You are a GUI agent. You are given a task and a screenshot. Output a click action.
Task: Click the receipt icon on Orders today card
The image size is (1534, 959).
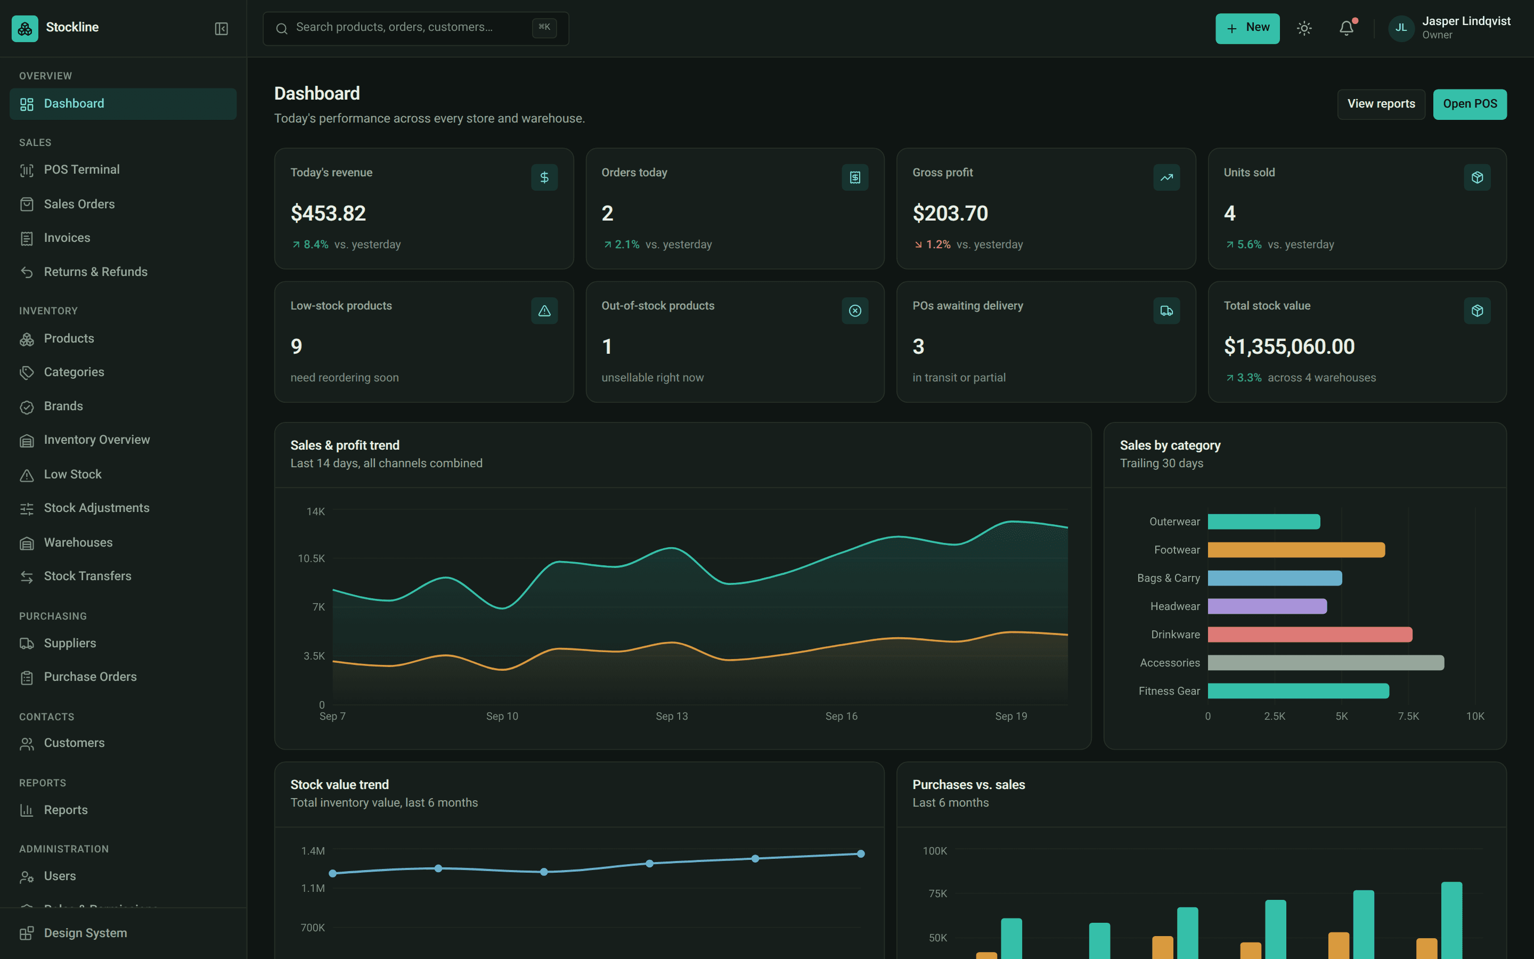[855, 177]
